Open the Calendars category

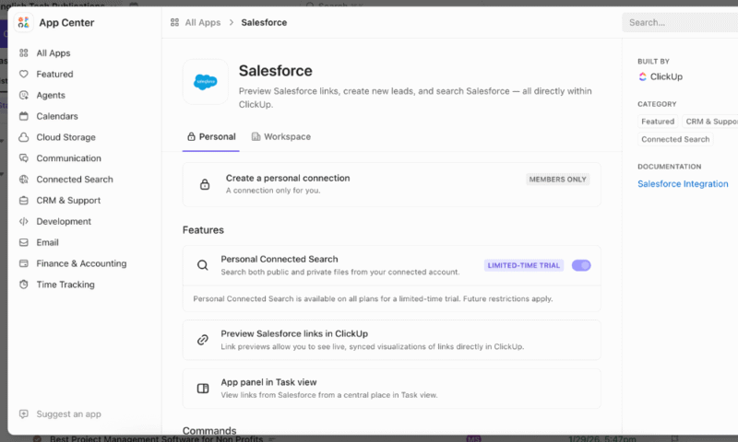tap(57, 116)
